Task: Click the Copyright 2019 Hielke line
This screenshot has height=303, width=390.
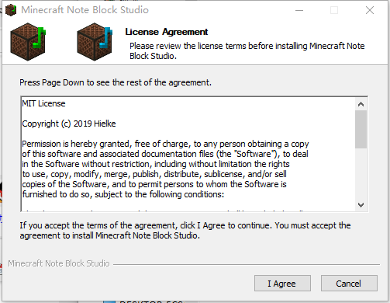Action: click(x=69, y=124)
